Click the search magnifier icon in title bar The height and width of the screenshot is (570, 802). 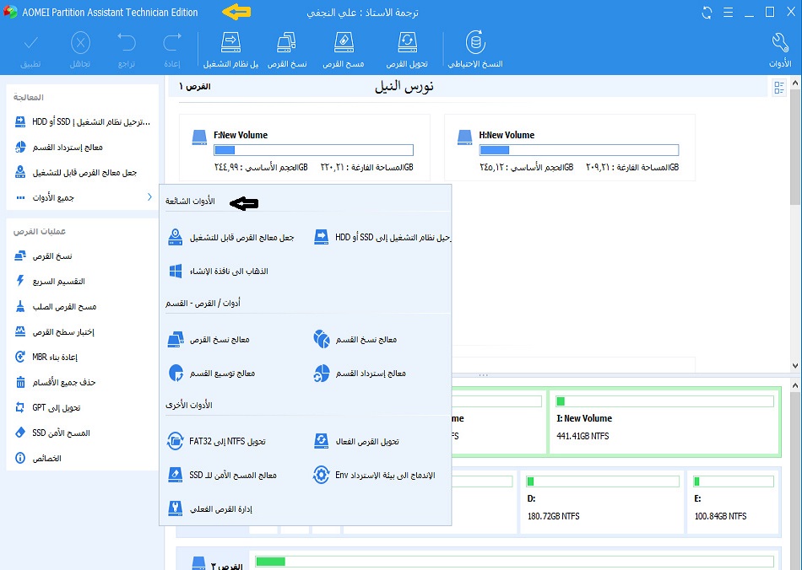pyautogui.click(x=727, y=13)
